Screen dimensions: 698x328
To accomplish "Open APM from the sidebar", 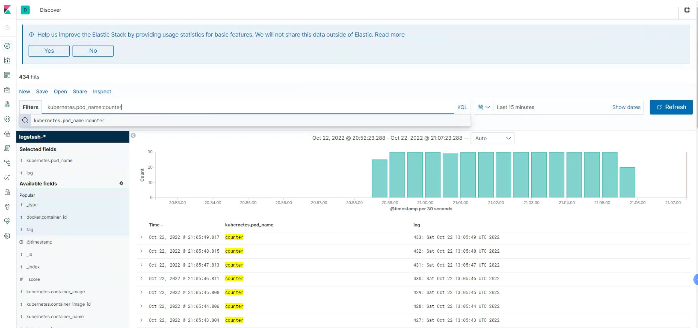I will tap(7, 163).
